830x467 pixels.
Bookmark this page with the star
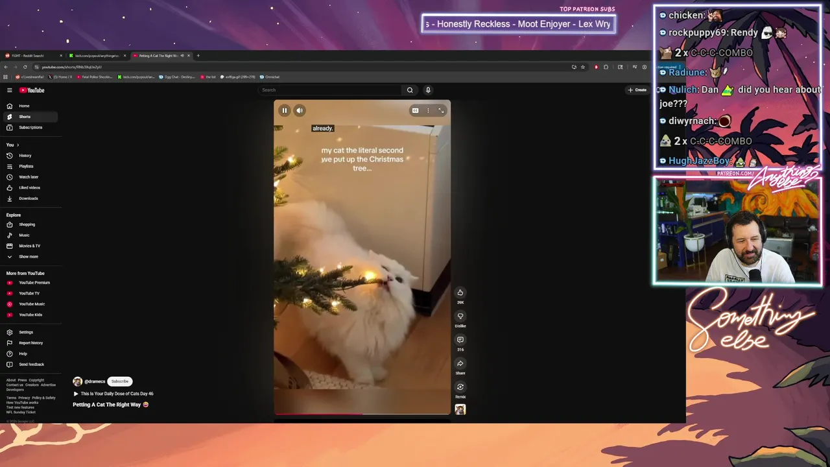pyautogui.click(x=582, y=67)
